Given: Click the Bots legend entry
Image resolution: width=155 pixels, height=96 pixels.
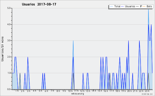Looking at the screenshot, I should pyautogui.click(x=147, y=6).
